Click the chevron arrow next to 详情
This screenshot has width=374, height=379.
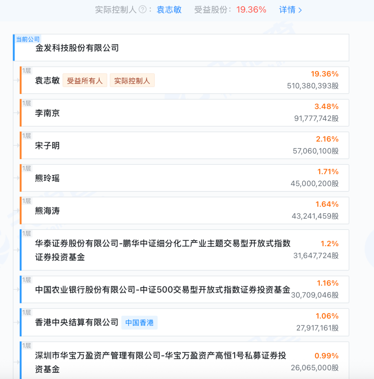(300, 10)
